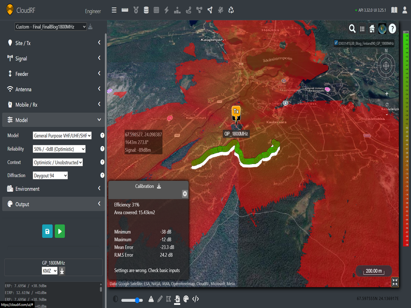Click the blue save button

[x=47, y=231]
